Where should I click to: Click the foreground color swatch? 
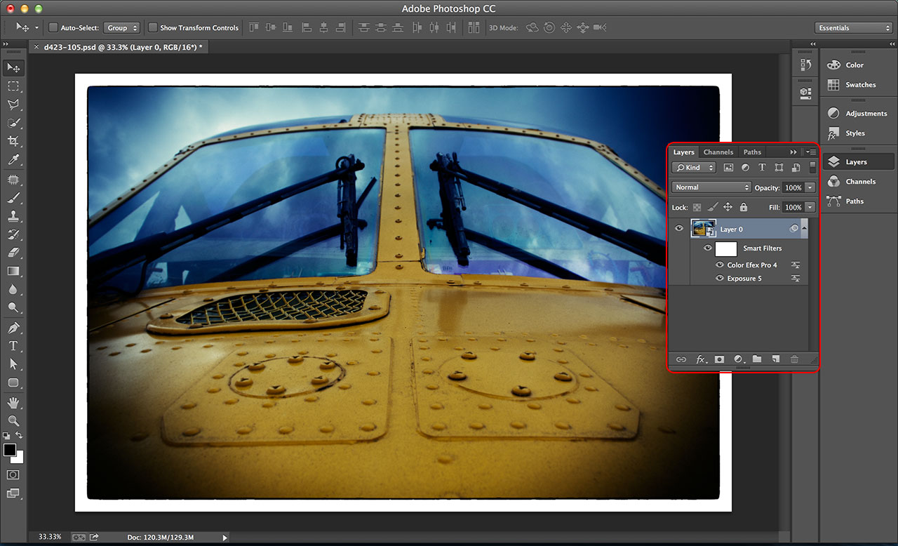[x=10, y=449]
